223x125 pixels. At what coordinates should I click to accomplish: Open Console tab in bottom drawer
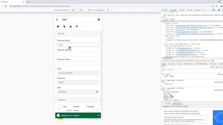click(x=168, y=103)
